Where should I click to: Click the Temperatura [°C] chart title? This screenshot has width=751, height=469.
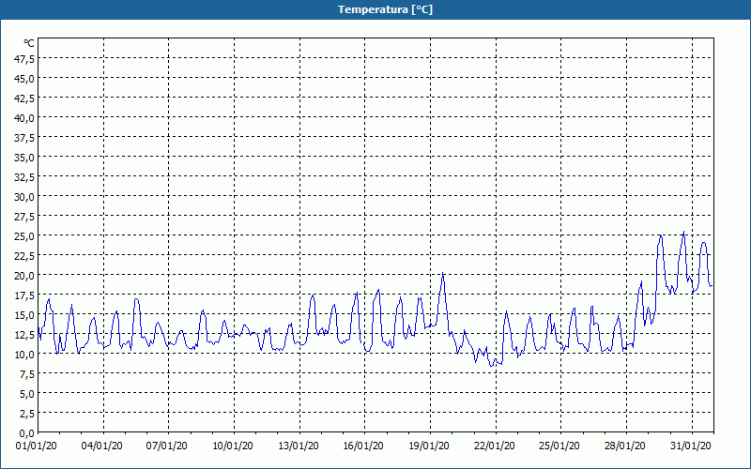[385, 9]
